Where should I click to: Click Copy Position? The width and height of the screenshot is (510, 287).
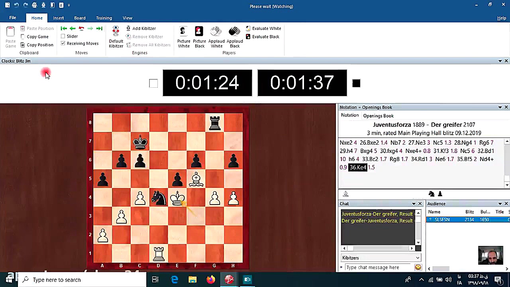pos(37,45)
